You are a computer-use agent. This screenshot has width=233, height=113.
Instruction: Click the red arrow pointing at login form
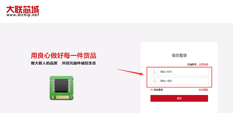click(x=130, y=72)
